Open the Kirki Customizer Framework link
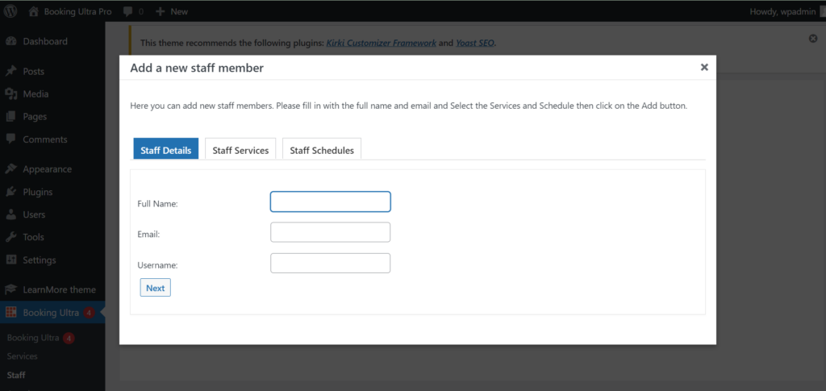Screen dimensions: 826x391 [x=382, y=44]
